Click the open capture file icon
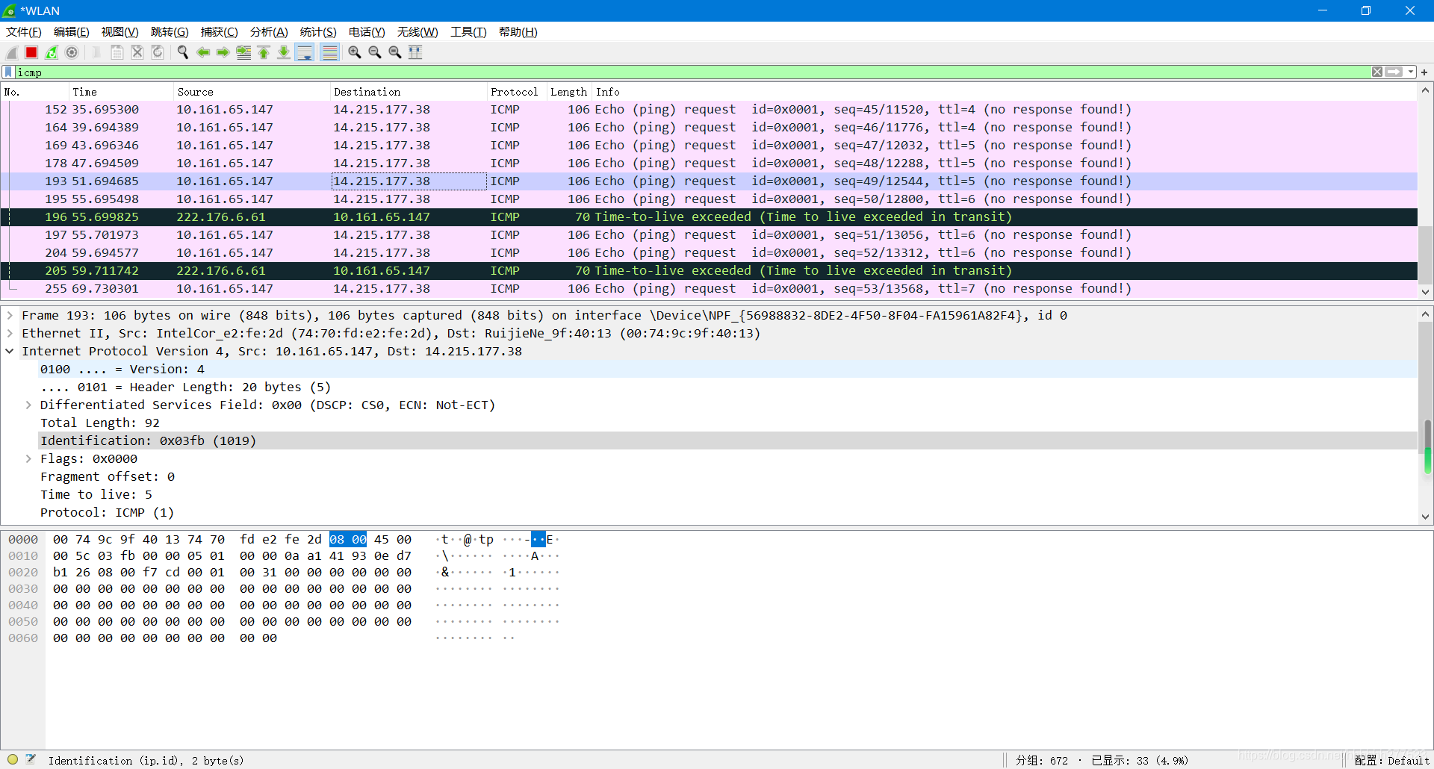 pos(96,52)
